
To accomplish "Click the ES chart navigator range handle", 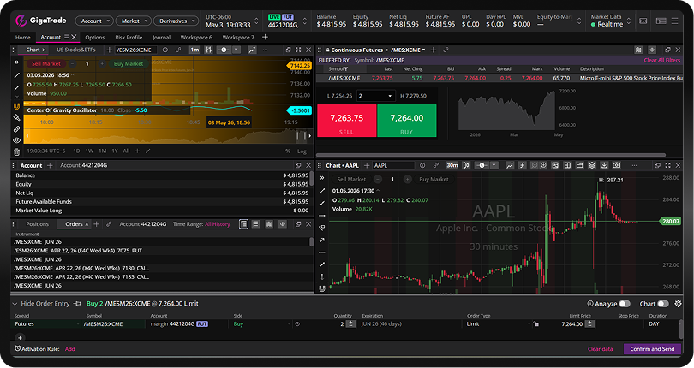I will (301, 136).
